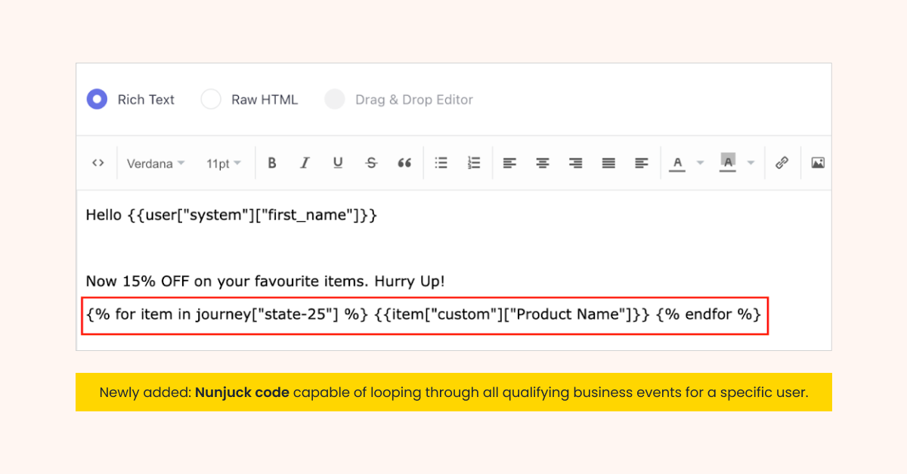This screenshot has width=907, height=474.
Task: Expand the text color dropdown arrow
Action: pos(700,163)
